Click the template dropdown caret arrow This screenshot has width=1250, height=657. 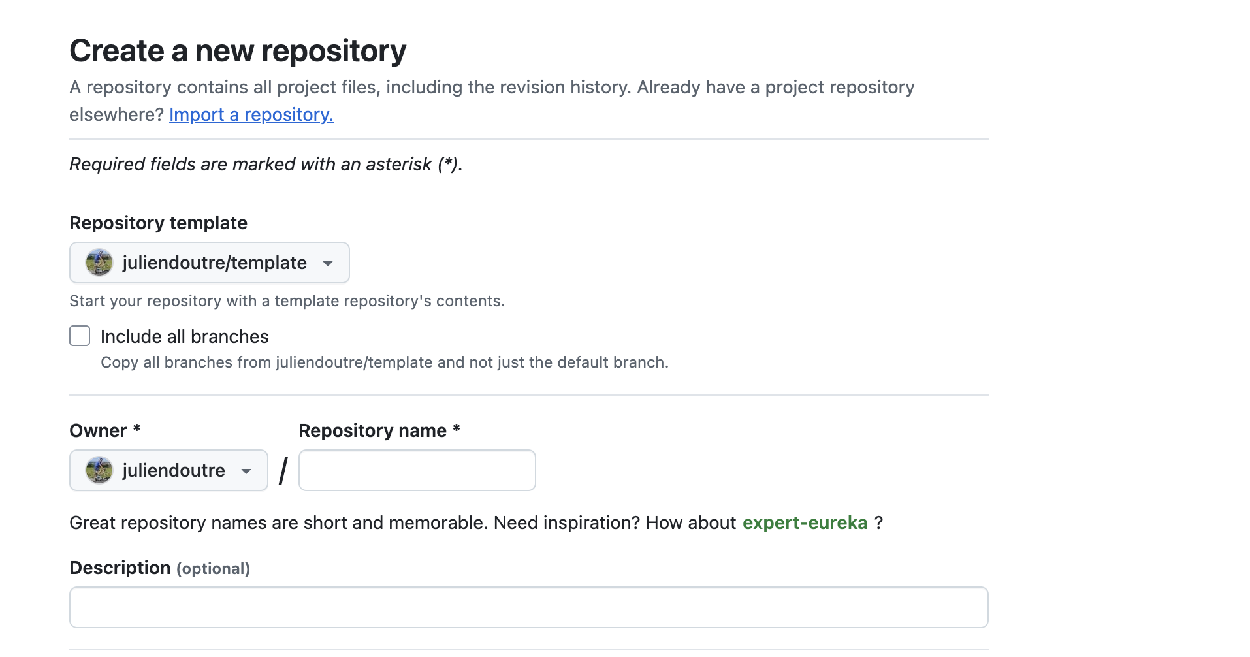point(328,264)
